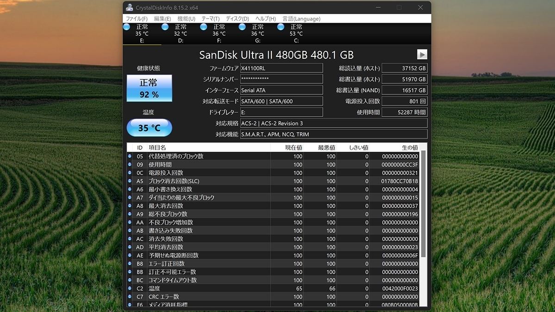
Task: Click the status orb for row AC 消去失敗回数
Action: click(x=130, y=239)
